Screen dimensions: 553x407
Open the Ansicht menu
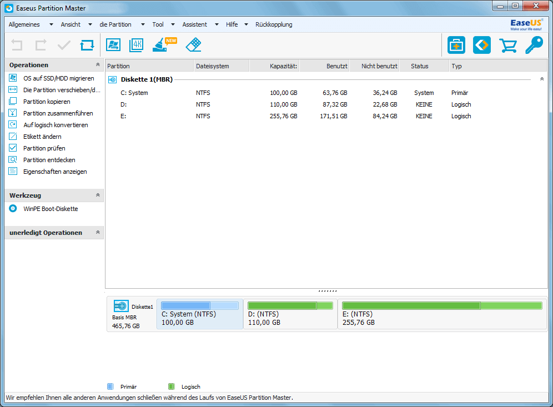coord(71,24)
